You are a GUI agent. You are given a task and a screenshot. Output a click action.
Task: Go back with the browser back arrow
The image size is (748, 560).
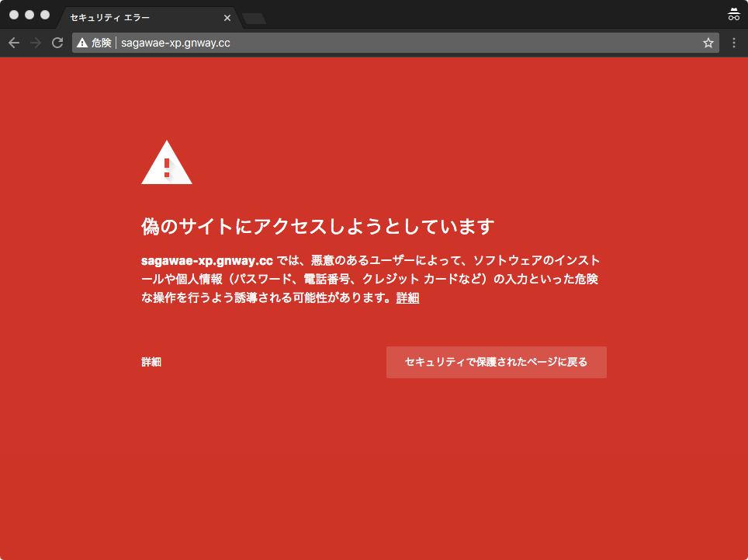coord(14,43)
